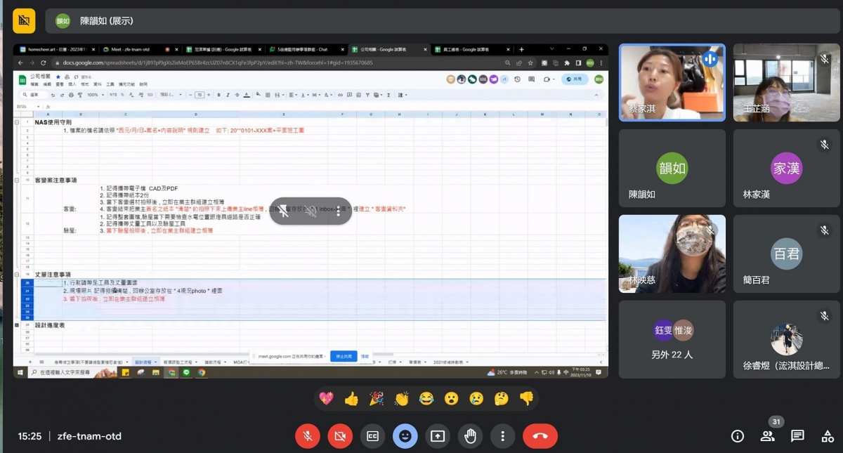This screenshot has height=453, width=843.
Task: Open the 另外 22 人 participants tile
Action: [x=672, y=339]
